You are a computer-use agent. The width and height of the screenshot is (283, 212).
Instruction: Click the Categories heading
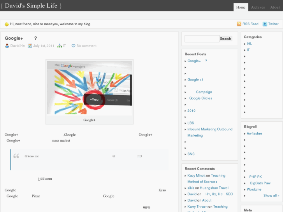coord(253,37)
